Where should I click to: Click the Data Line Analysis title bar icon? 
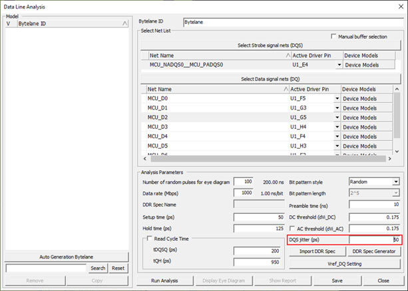click(x=7, y=7)
